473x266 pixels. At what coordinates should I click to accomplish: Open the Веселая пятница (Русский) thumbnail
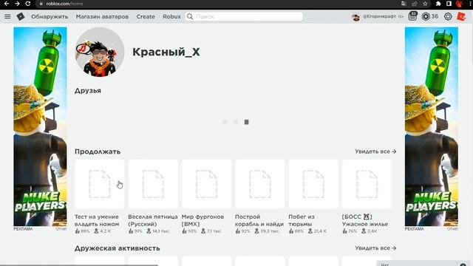point(153,184)
